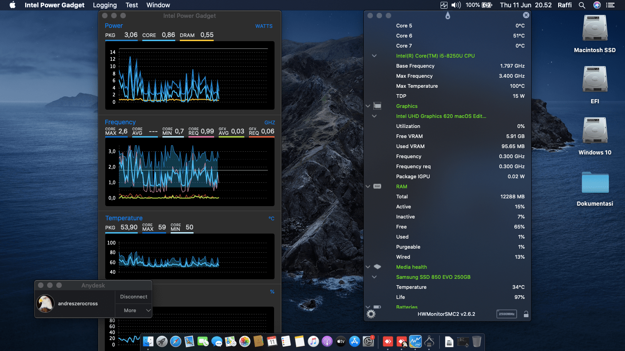Click the Temperature graph in Intel Power Gadget
The height and width of the screenshot is (351, 625).
189,256
